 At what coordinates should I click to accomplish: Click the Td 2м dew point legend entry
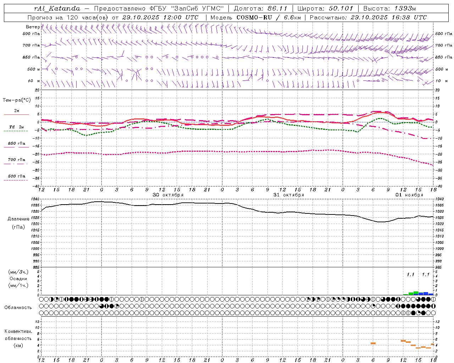pos(16,127)
